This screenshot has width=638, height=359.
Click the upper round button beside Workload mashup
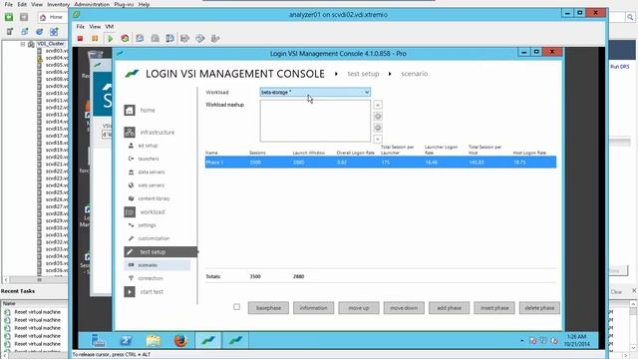click(x=378, y=117)
